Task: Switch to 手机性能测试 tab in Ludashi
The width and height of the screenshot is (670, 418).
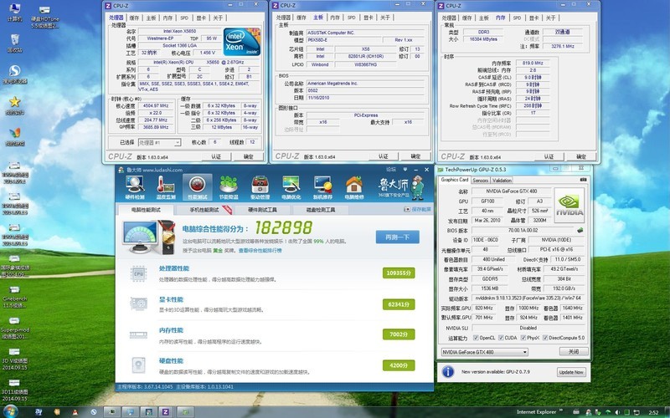Action: 204,210
